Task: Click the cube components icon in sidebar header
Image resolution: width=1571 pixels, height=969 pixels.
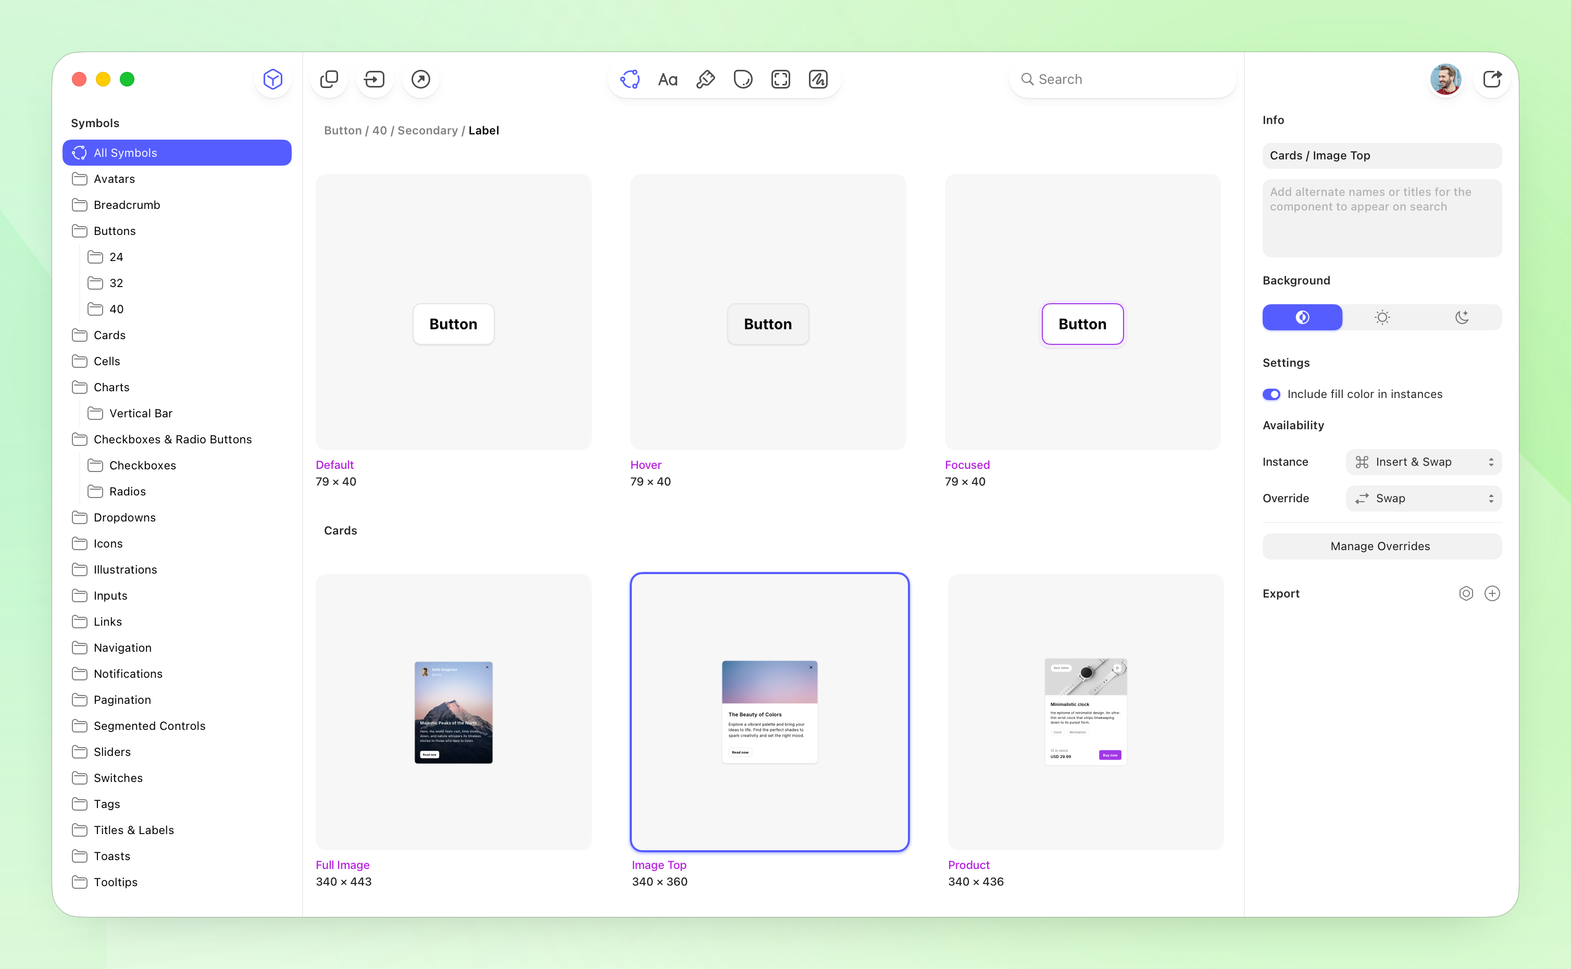Action: pyautogui.click(x=272, y=79)
